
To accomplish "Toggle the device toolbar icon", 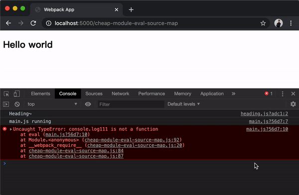I will (16, 94).
